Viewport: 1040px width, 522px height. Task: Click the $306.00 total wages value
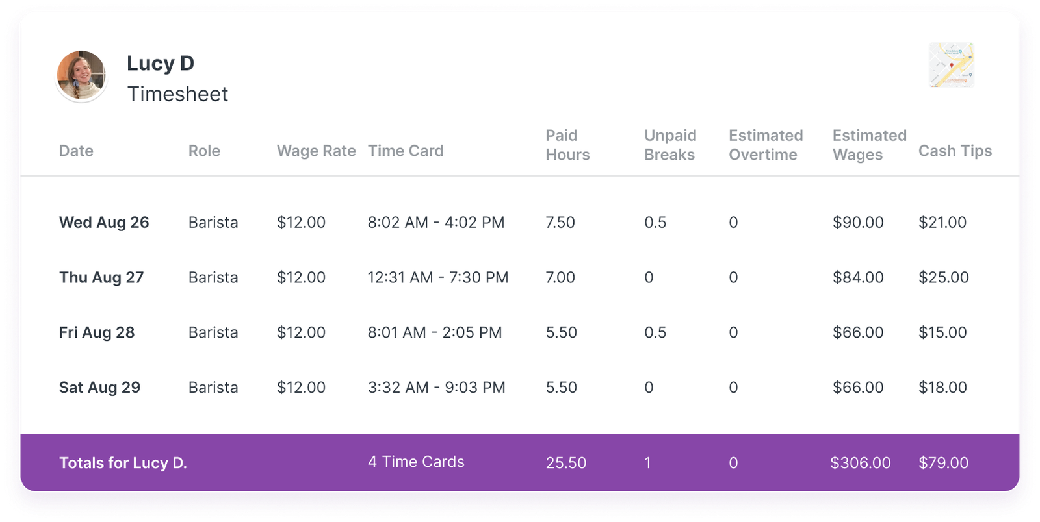tap(861, 462)
